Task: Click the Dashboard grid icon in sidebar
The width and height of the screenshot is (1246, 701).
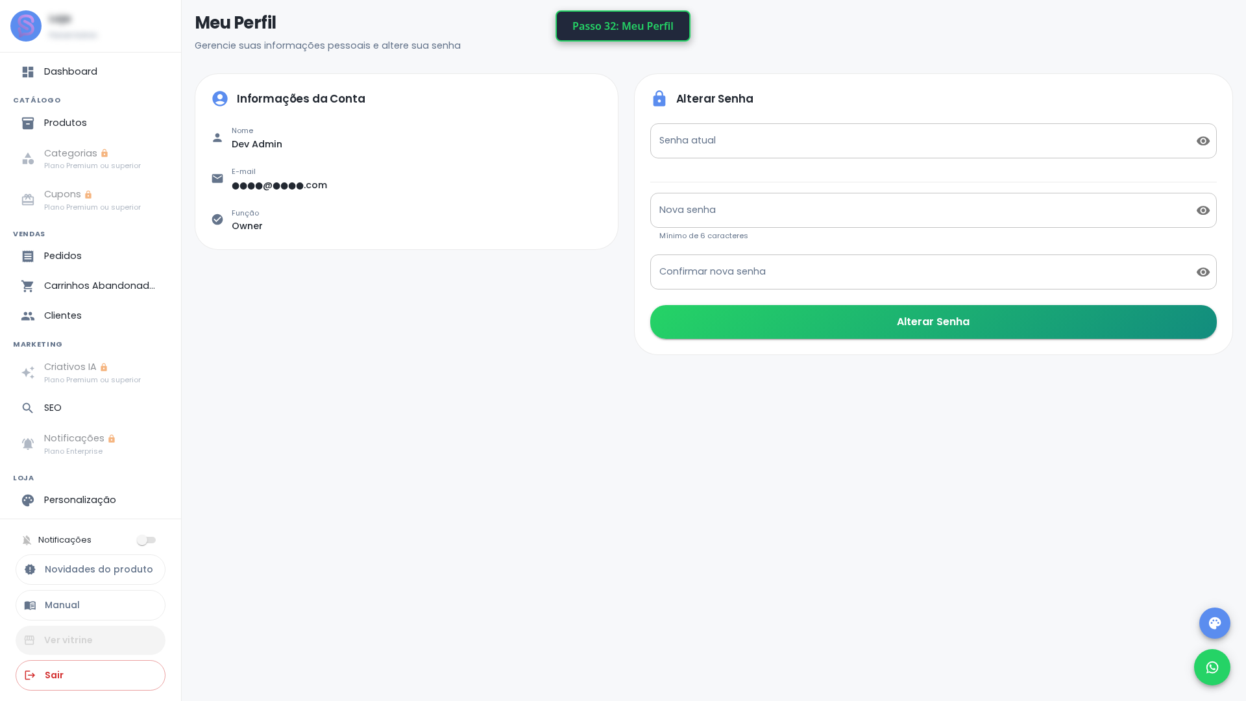Action: (x=28, y=72)
